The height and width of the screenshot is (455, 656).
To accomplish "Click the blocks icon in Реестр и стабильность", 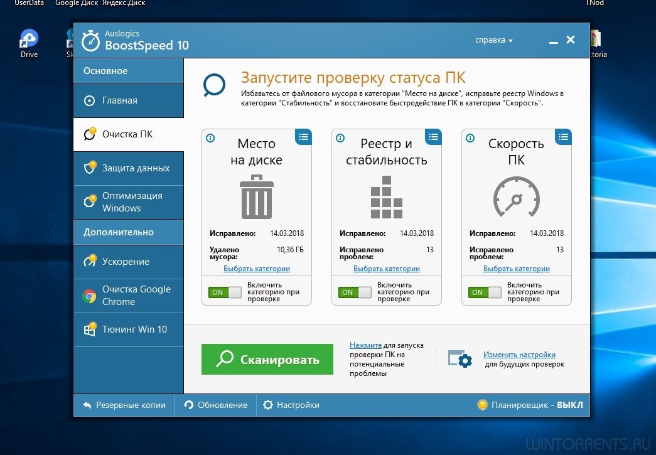I will coord(386,196).
